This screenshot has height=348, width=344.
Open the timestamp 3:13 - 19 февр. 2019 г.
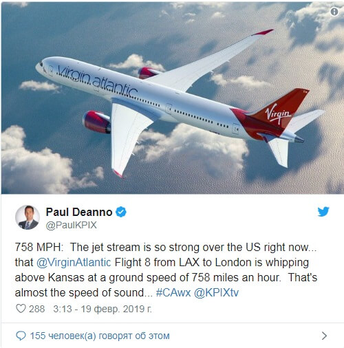coord(103,309)
